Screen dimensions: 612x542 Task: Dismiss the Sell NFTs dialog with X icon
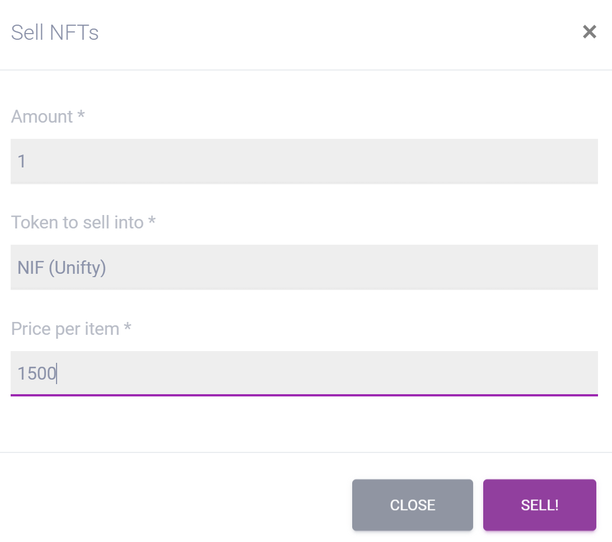coord(590,32)
